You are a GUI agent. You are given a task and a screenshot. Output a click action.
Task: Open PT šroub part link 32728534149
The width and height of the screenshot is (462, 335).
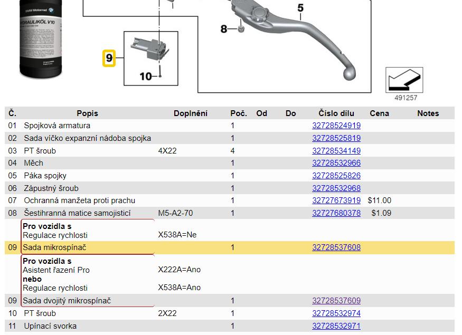tap(336, 151)
